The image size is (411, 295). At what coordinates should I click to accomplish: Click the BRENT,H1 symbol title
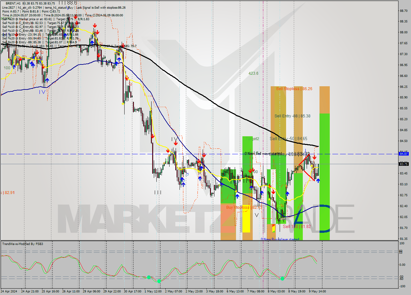13,3
